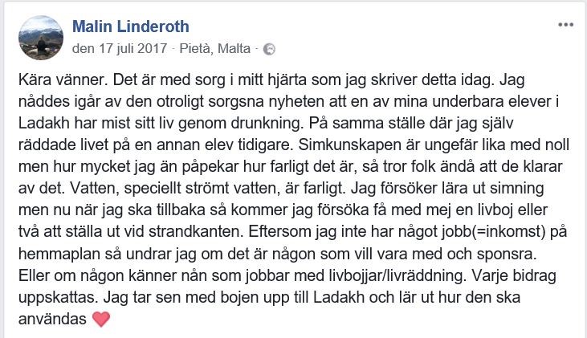Screen dimensions: 587x338
Task: Open the post options three-dots menu
Action: (x=565, y=25)
